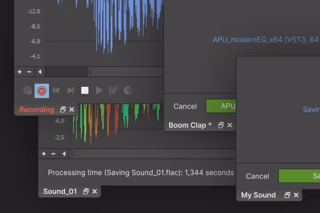This screenshot has width=320, height=213.
Task: Select the My Sound tab label
Action: [x=258, y=195]
